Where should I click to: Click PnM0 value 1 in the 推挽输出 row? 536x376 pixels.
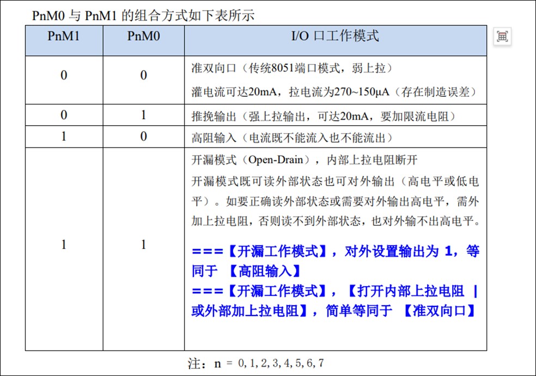(x=144, y=115)
